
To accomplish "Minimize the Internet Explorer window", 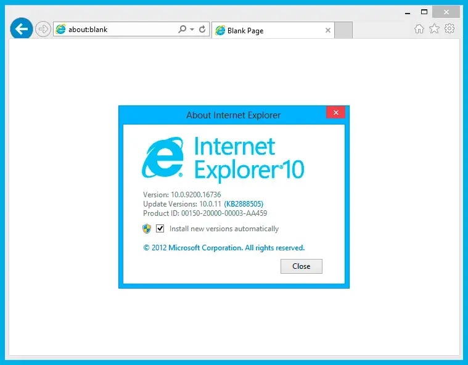I will pos(408,12).
